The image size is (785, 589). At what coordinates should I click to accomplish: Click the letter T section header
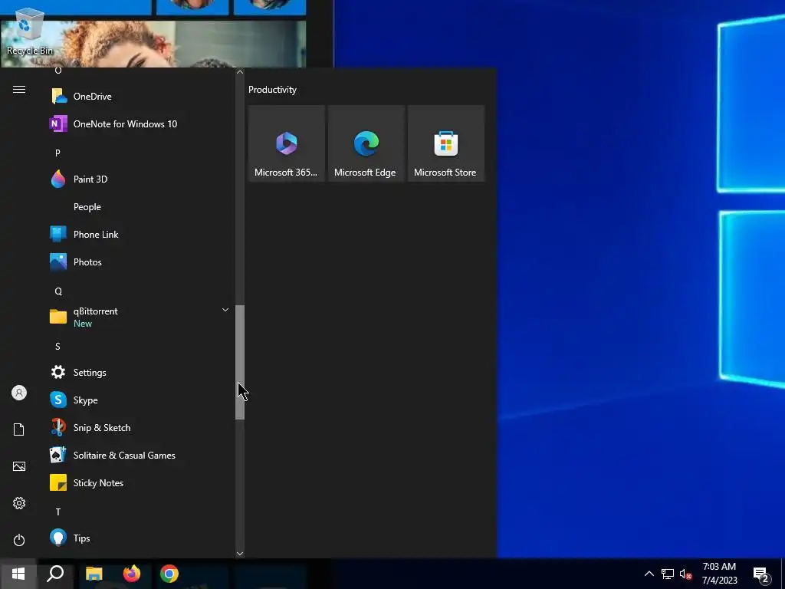coord(57,512)
